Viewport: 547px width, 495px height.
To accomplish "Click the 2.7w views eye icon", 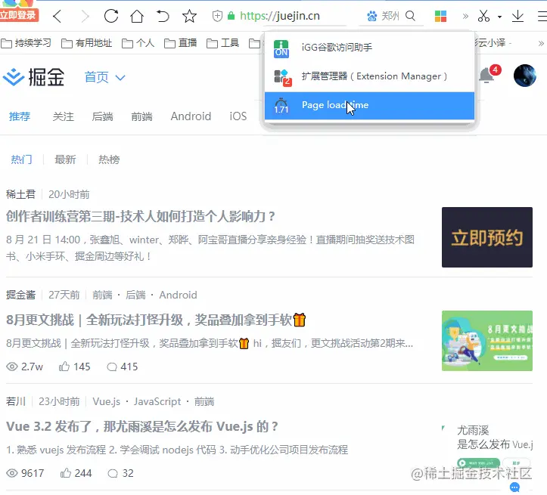I will (12, 367).
